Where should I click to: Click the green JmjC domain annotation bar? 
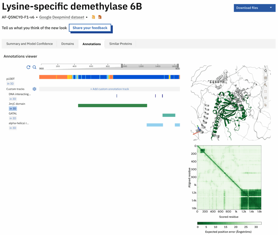click(x=112, y=105)
